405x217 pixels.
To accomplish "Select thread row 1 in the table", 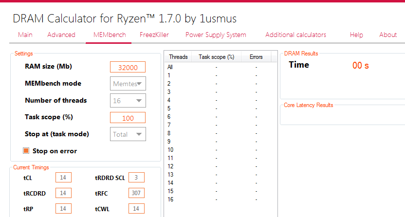I will click(x=221, y=75).
